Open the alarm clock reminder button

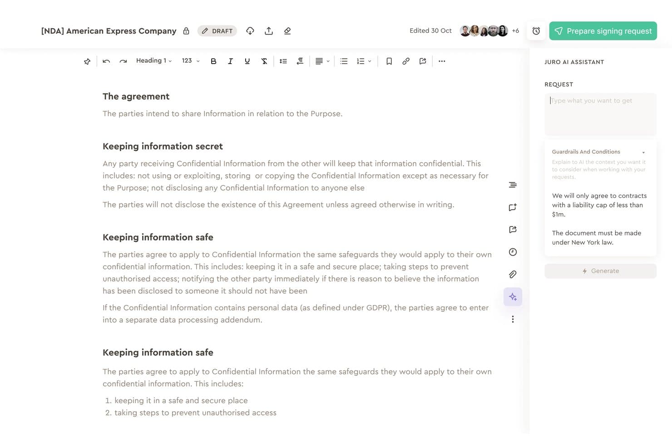[x=536, y=31]
